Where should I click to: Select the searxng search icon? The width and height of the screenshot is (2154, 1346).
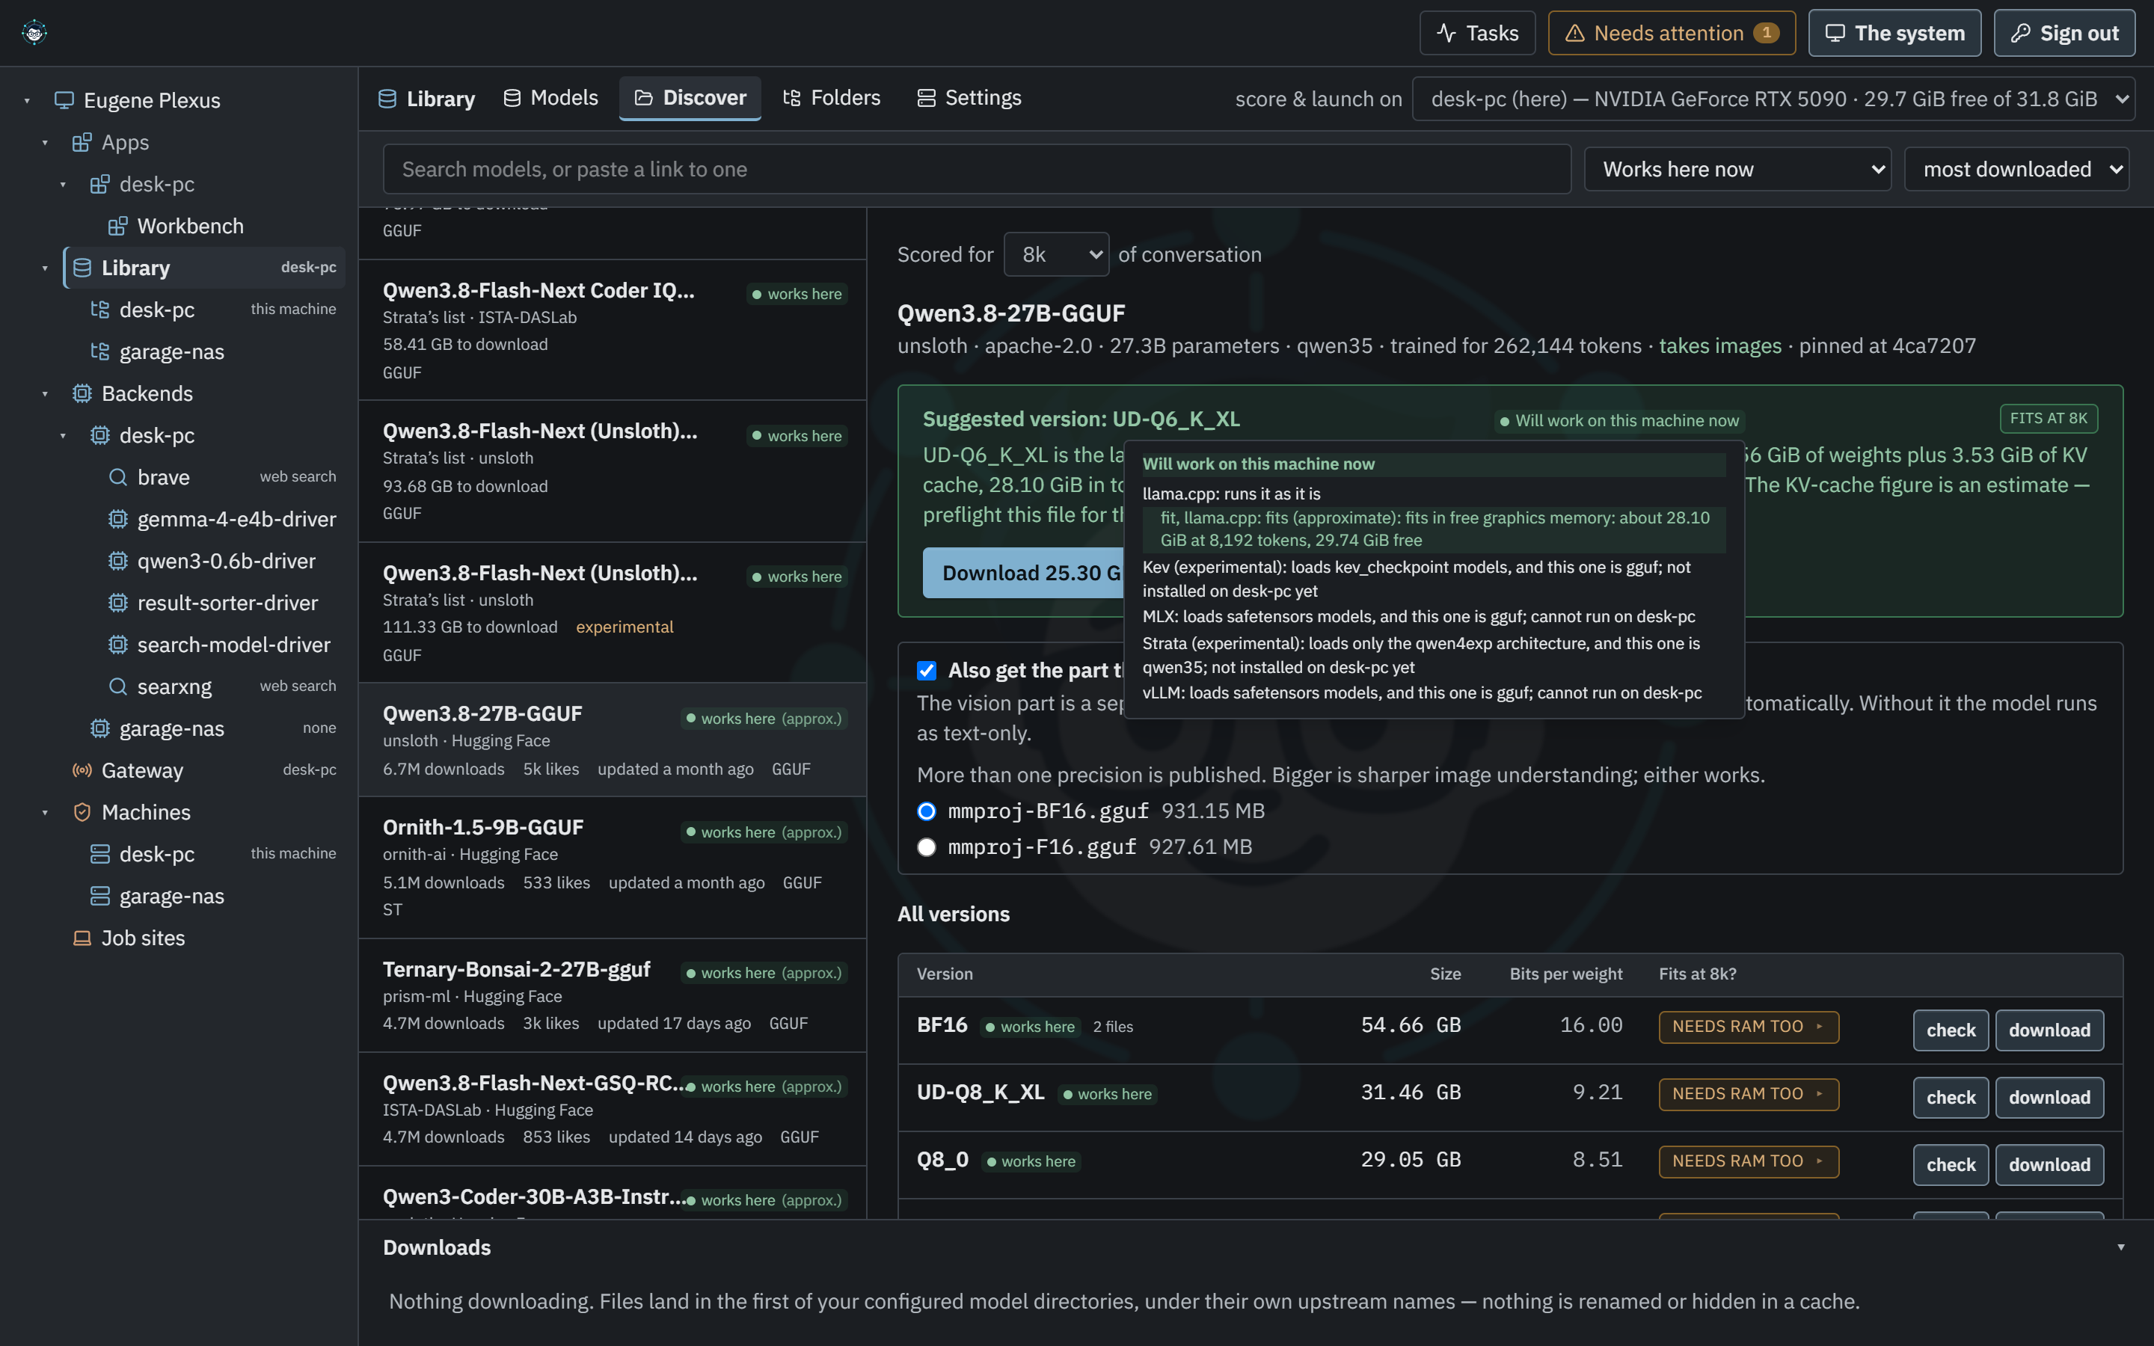pyautogui.click(x=117, y=686)
